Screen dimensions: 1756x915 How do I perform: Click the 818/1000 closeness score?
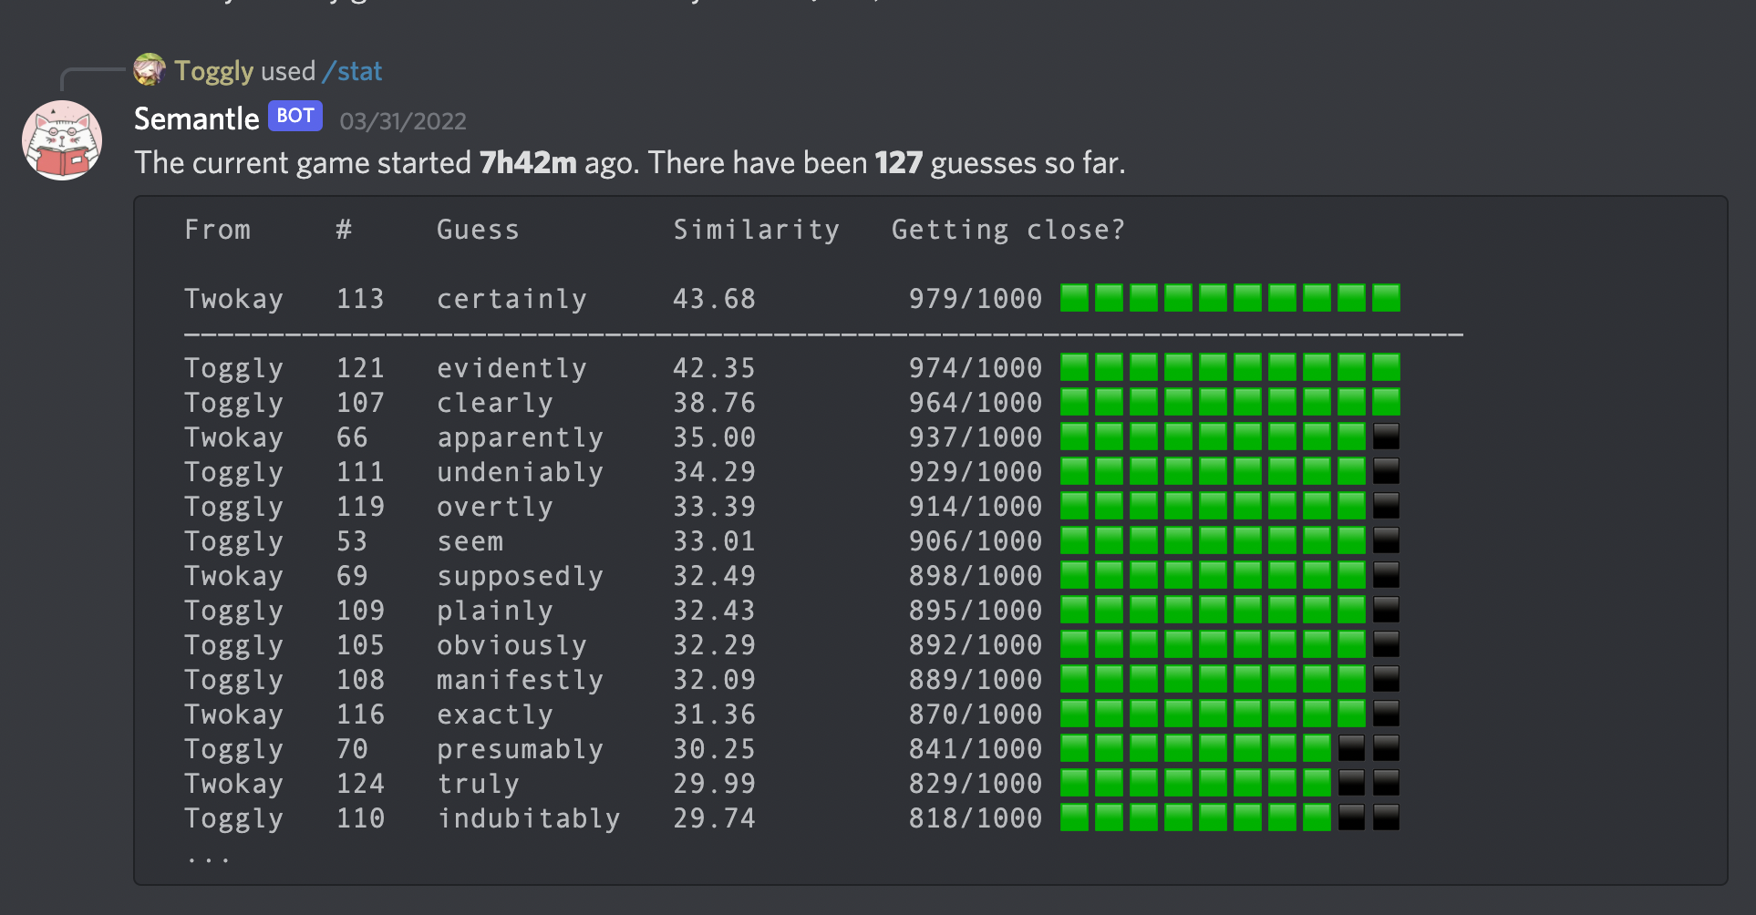(x=976, y=818)
